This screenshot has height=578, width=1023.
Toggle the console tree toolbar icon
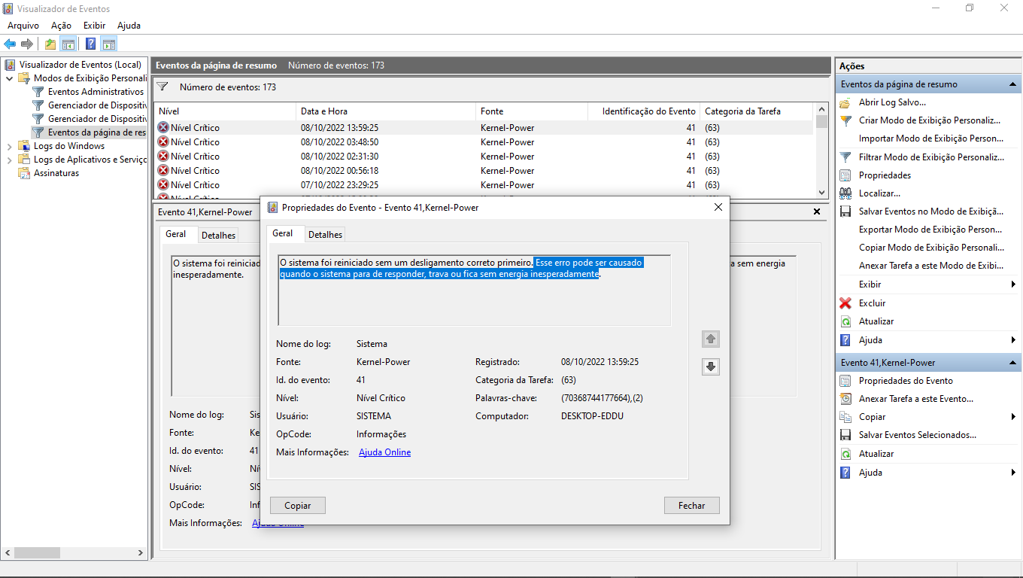68,44
